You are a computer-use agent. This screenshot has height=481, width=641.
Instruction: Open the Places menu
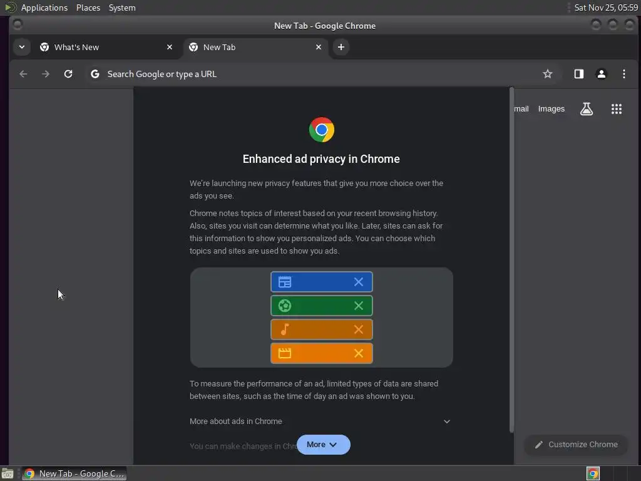(88, 8)
